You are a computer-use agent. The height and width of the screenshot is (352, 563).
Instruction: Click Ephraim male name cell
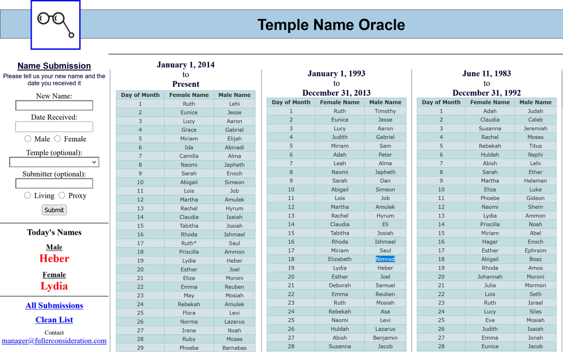point(535,251)
